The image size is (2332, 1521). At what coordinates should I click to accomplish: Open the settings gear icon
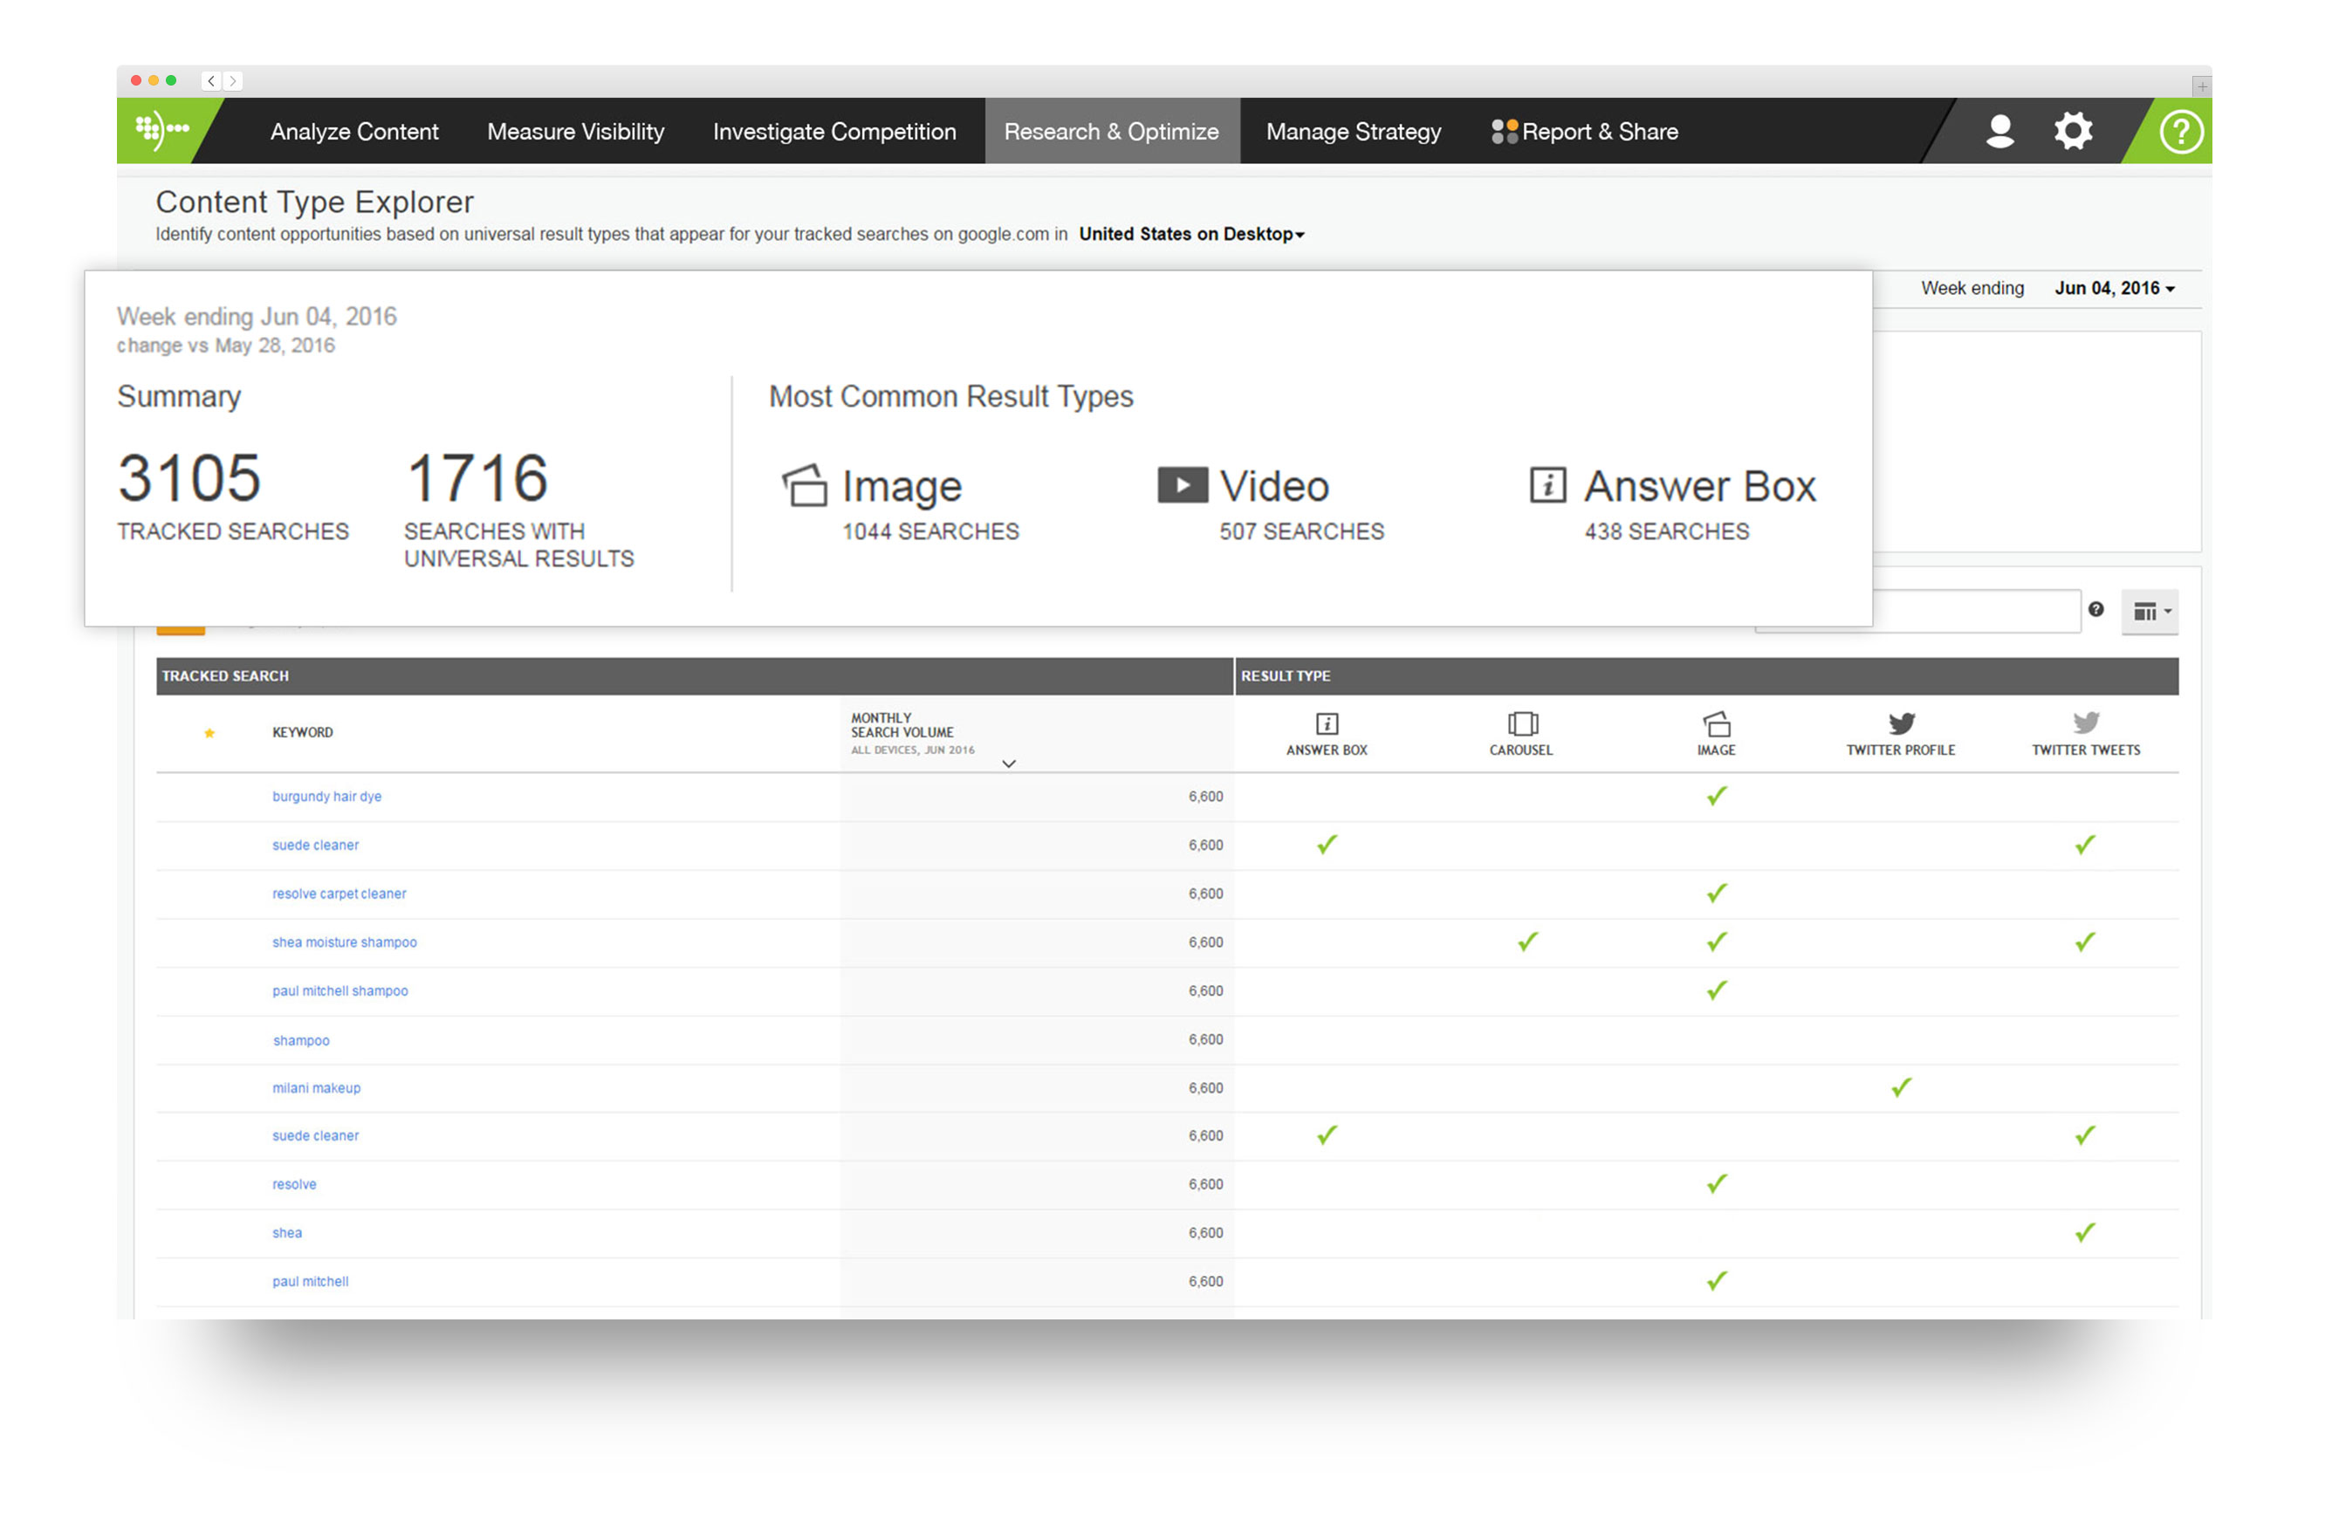2072,130
